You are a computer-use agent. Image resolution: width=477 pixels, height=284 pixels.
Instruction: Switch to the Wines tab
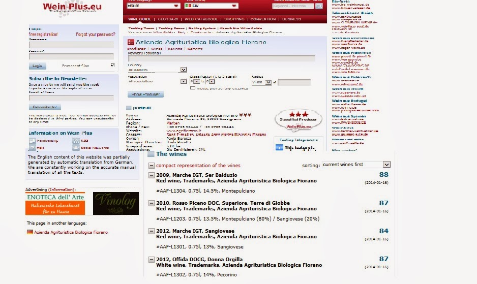coord(157,49)
